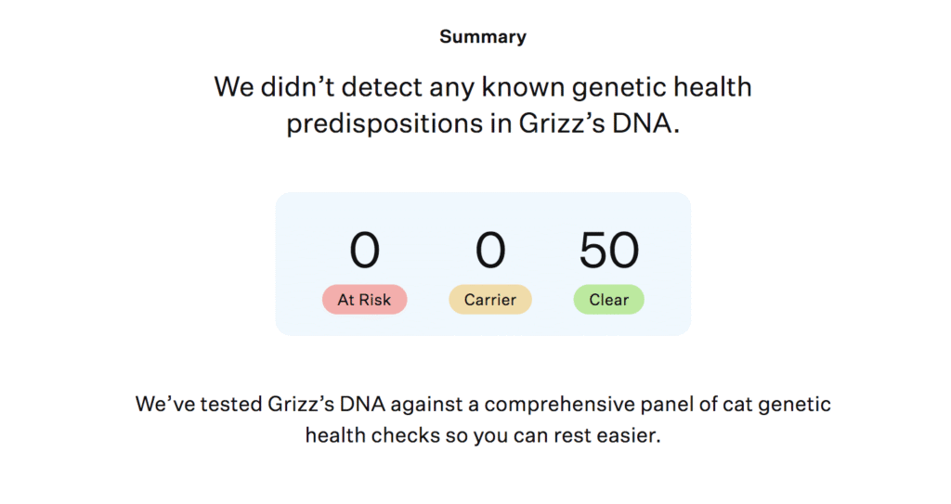The width and height of the screenshot is (951, 504).
Task: Click the paragraph line "We've tested Grizz's DNA against"
Action: [300, 405]
